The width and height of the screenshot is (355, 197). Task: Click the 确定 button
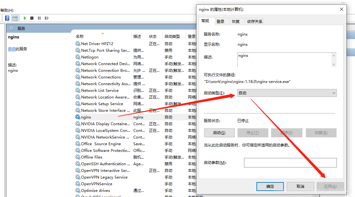270,187
